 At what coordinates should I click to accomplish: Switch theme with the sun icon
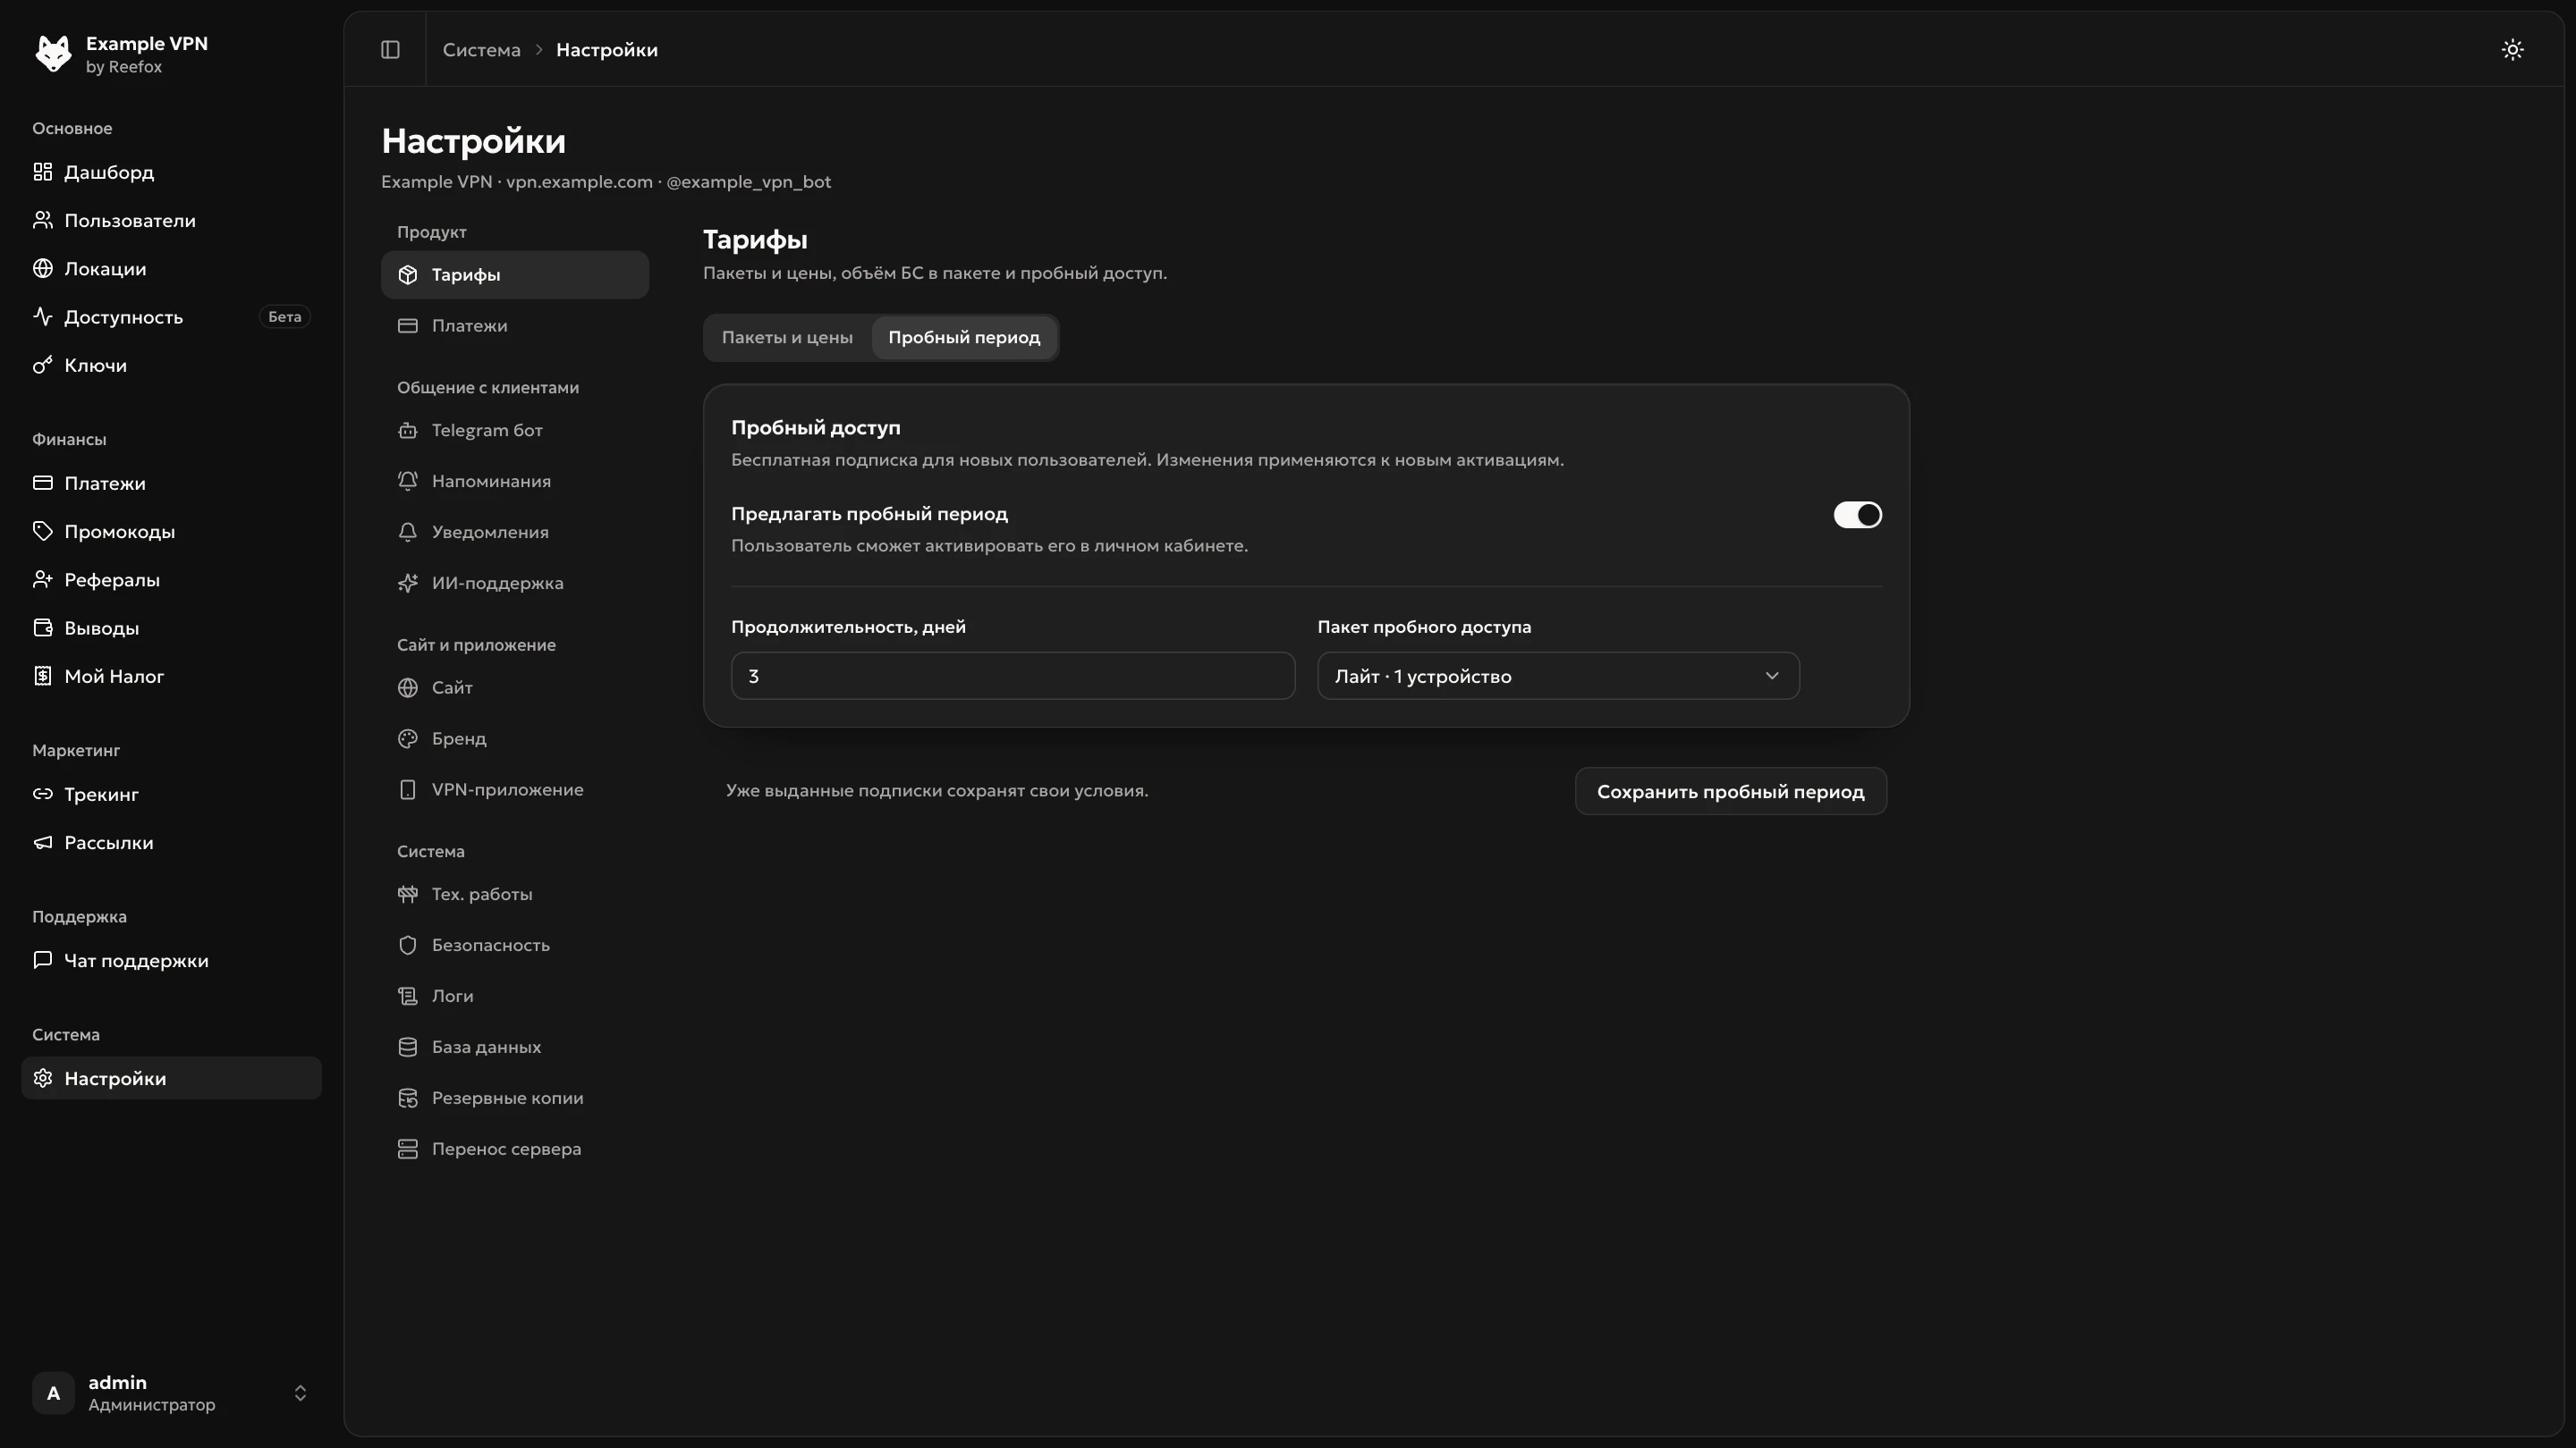(x=2512, y=50)
